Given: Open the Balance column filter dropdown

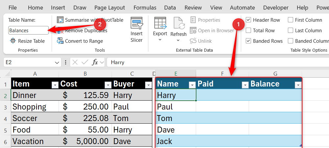Looking at the screenshot, I should click(298, 85).
